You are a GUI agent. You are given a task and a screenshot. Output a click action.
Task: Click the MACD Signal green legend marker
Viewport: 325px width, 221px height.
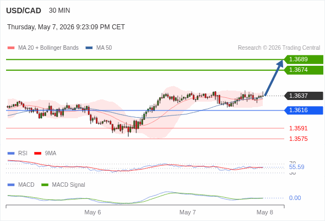tap(45, 185)
